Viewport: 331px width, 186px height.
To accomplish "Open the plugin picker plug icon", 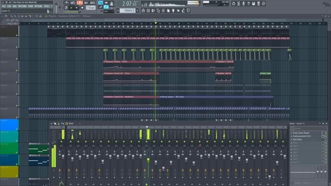I will (x=173, y=10).
